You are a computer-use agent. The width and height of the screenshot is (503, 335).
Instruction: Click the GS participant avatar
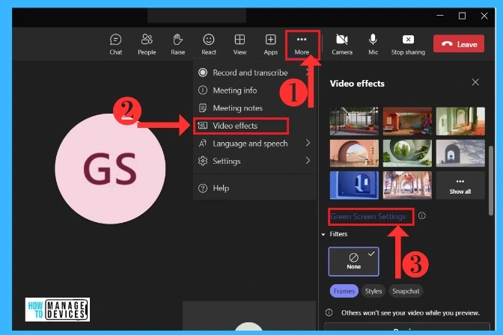point(110,168)
